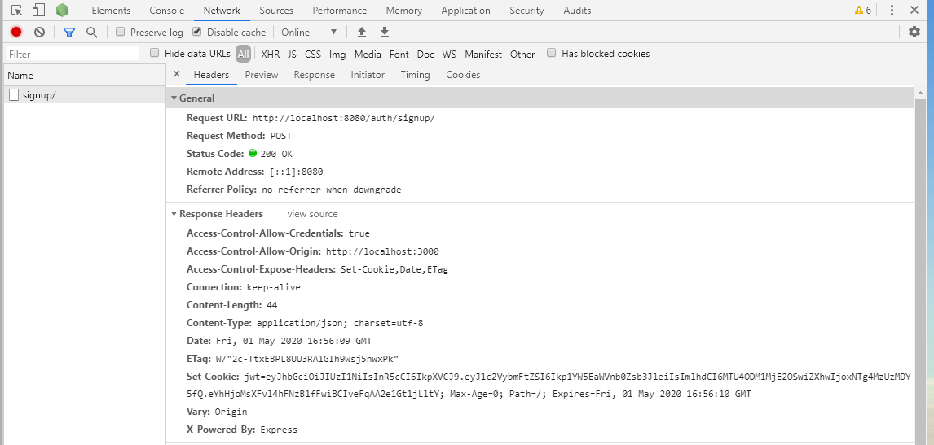
Task: Click the green status code indicator
Action: coord(253,153)
